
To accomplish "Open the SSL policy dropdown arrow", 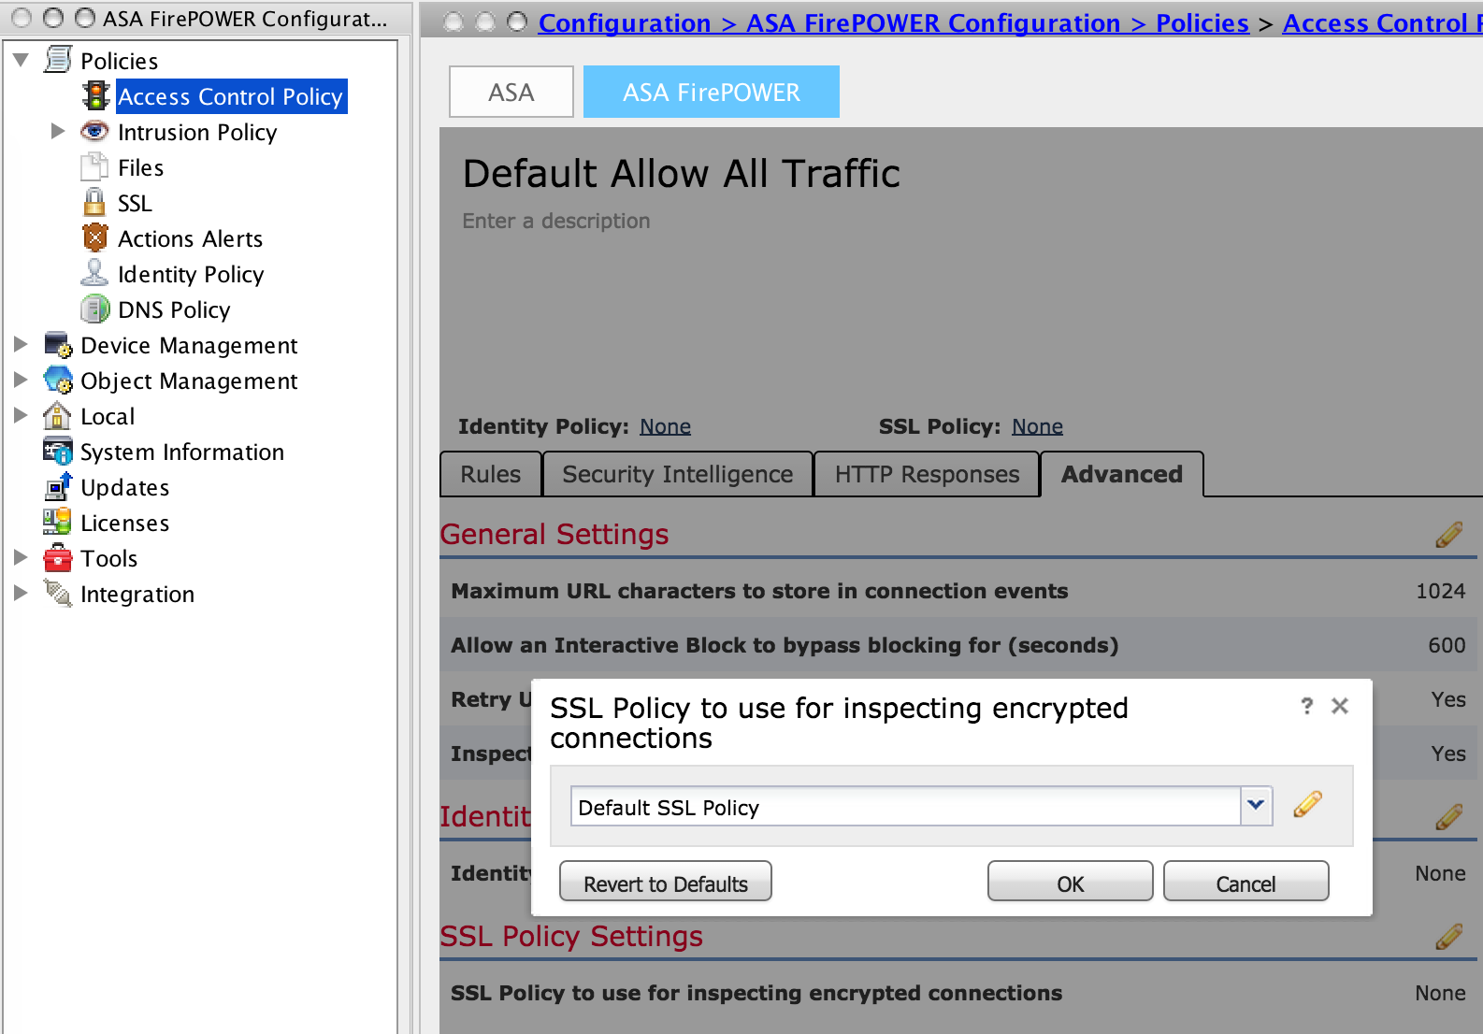I will tap(1256, 806).
